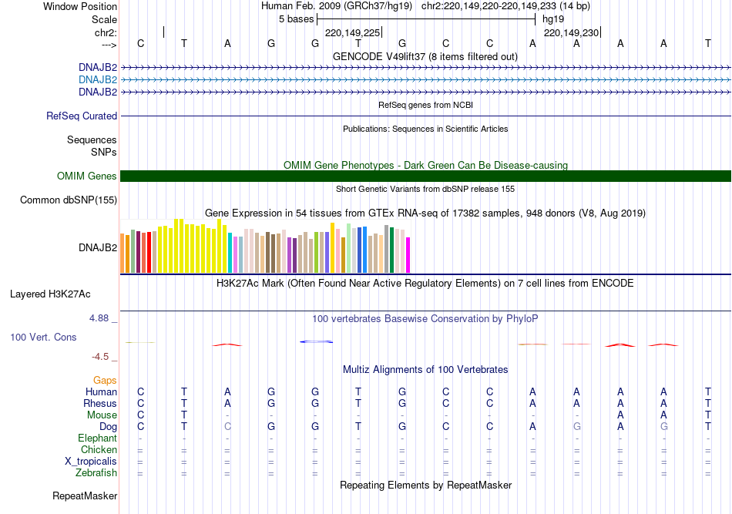This screenshot has height=514, width=732.
Task: Open the H3K27Ac Mark ENCODE track title
Action: coord(425,284)
